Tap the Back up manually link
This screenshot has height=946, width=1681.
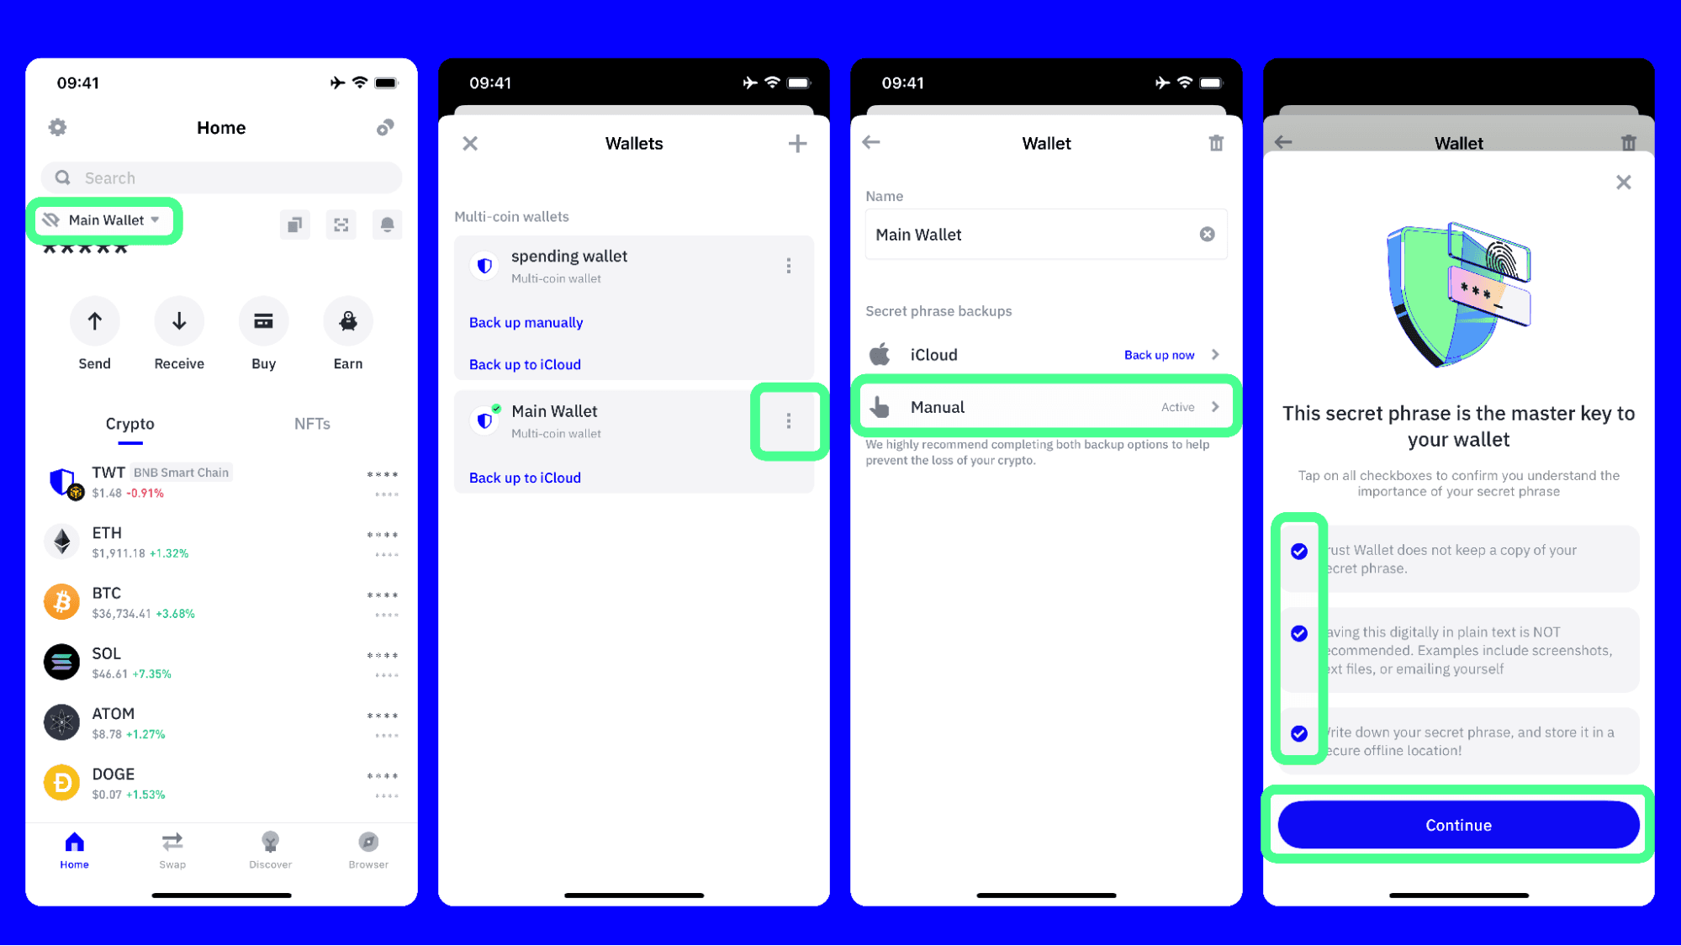click(526, 321)
